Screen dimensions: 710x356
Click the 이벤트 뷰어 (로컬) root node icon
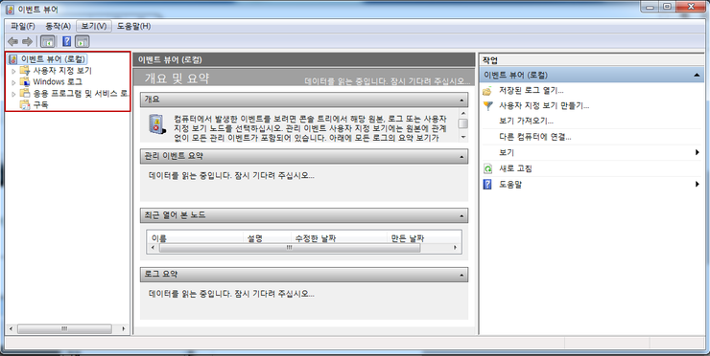click(x=13, y=59)
